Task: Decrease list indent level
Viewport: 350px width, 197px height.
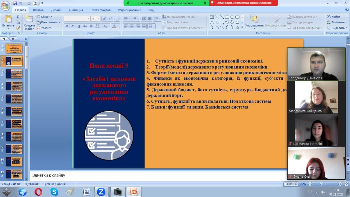Action: click(144, 19)
